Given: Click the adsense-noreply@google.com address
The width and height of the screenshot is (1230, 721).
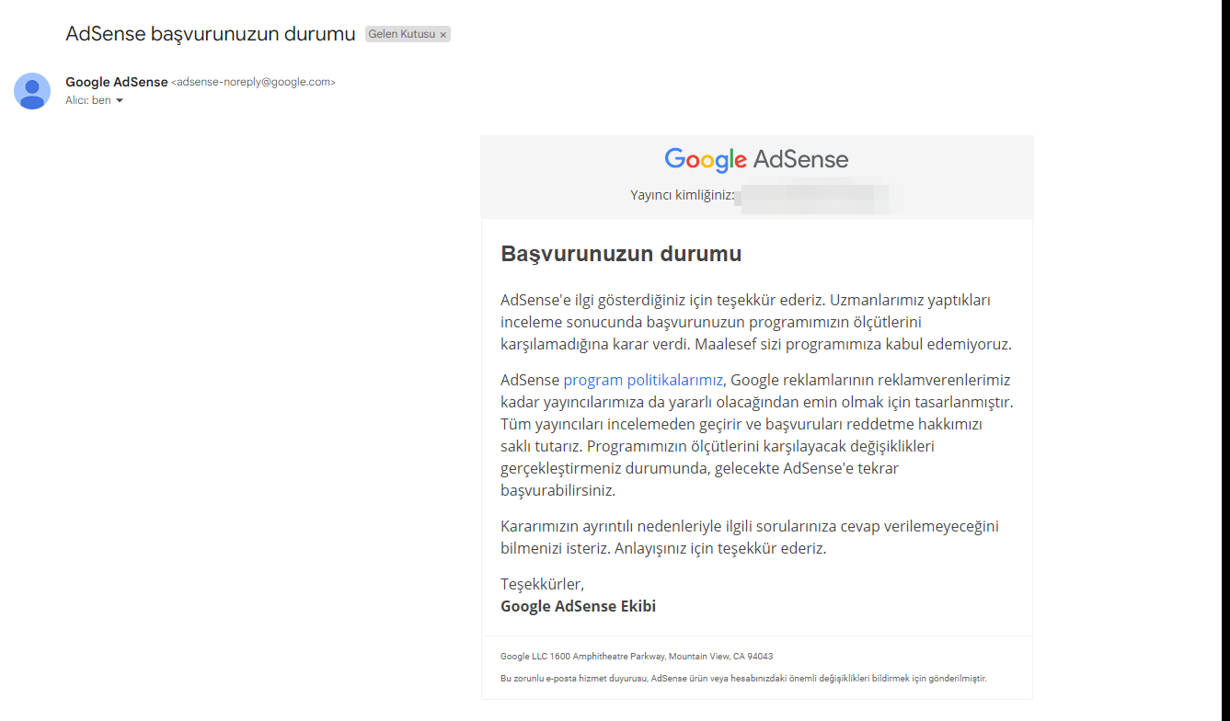Looking at the screenshot, I should (x=253, y=82).
